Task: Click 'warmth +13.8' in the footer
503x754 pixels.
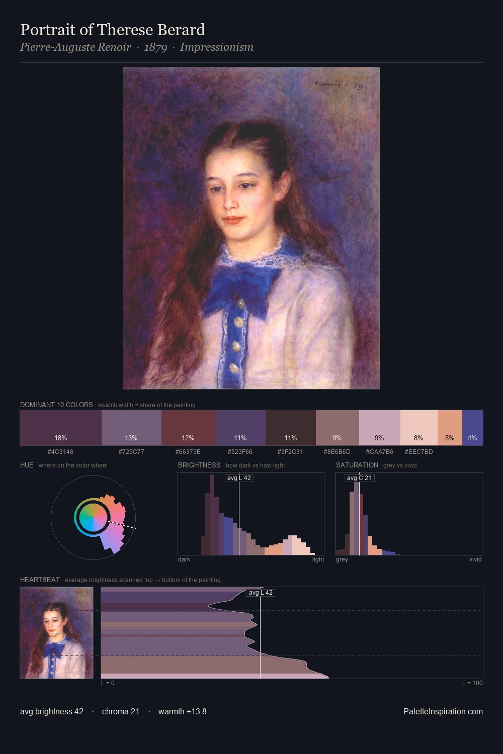Action: point(183,711)
